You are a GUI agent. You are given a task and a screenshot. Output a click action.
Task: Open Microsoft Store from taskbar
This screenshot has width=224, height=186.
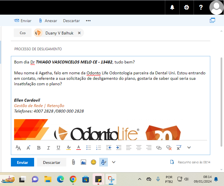[85, 179]
